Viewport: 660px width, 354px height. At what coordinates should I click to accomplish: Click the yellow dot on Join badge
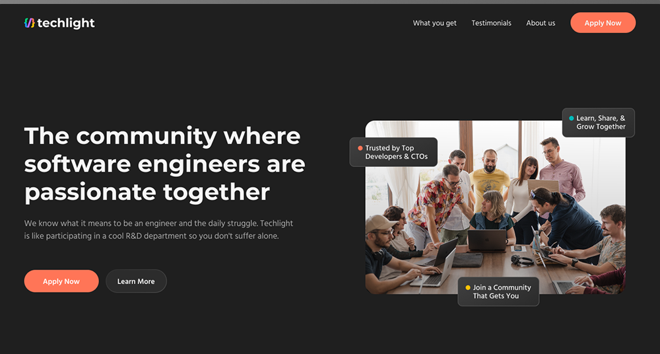coord(468,288)
